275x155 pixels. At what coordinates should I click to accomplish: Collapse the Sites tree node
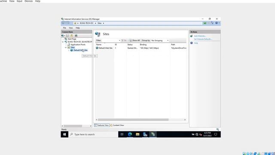[66, 47]
